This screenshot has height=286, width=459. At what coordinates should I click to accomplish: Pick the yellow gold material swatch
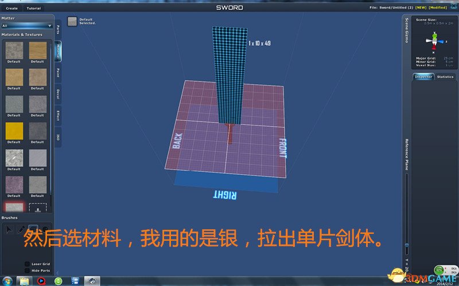(14, 131)
